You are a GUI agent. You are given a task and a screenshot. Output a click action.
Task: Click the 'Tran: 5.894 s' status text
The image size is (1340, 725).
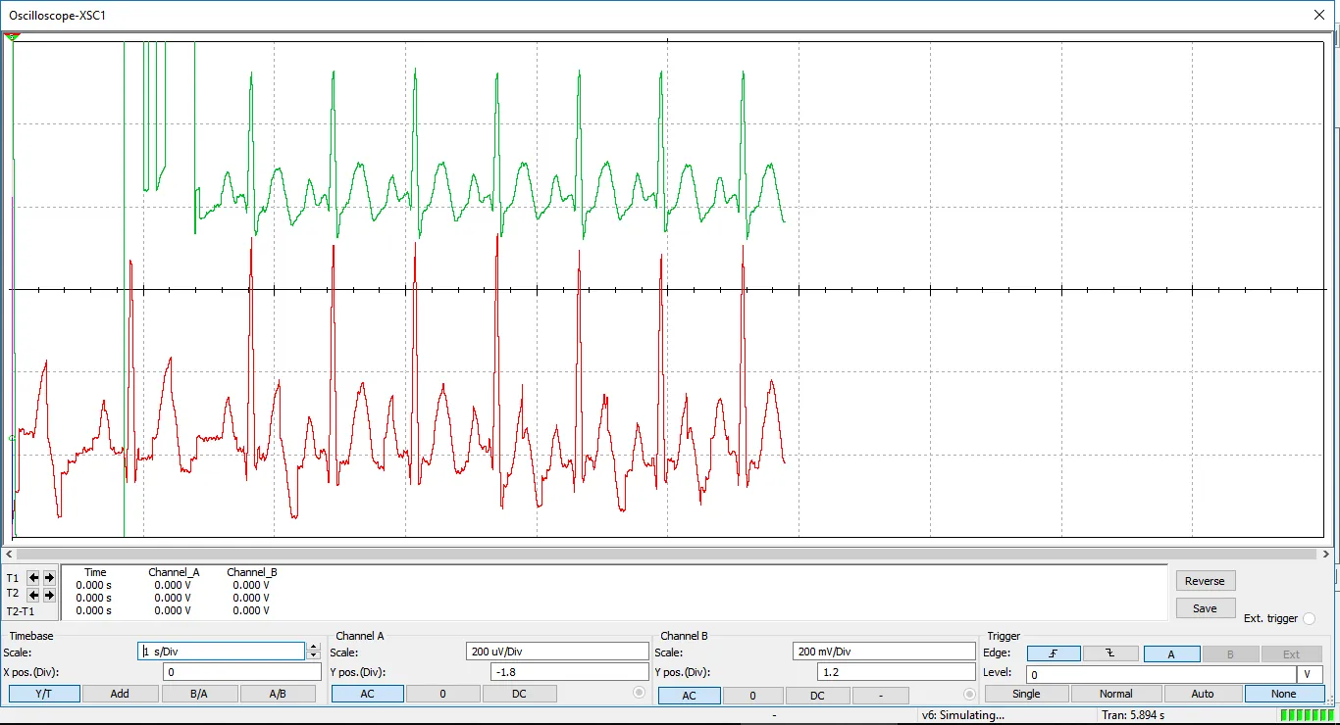pos(1133,715)
